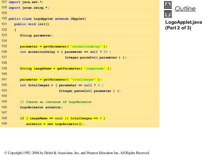
Task: Click the 'int animationDelay' line
Action: point(65,52)
